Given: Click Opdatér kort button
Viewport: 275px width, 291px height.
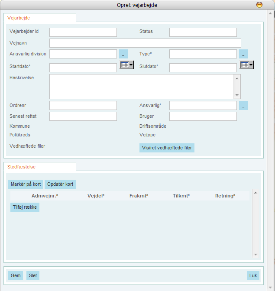Looking at the screenshot, I should point(60,184).
